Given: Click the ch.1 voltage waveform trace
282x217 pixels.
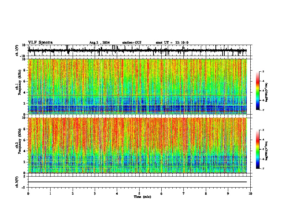Looking at the screenshot, I should coord(137,50).
